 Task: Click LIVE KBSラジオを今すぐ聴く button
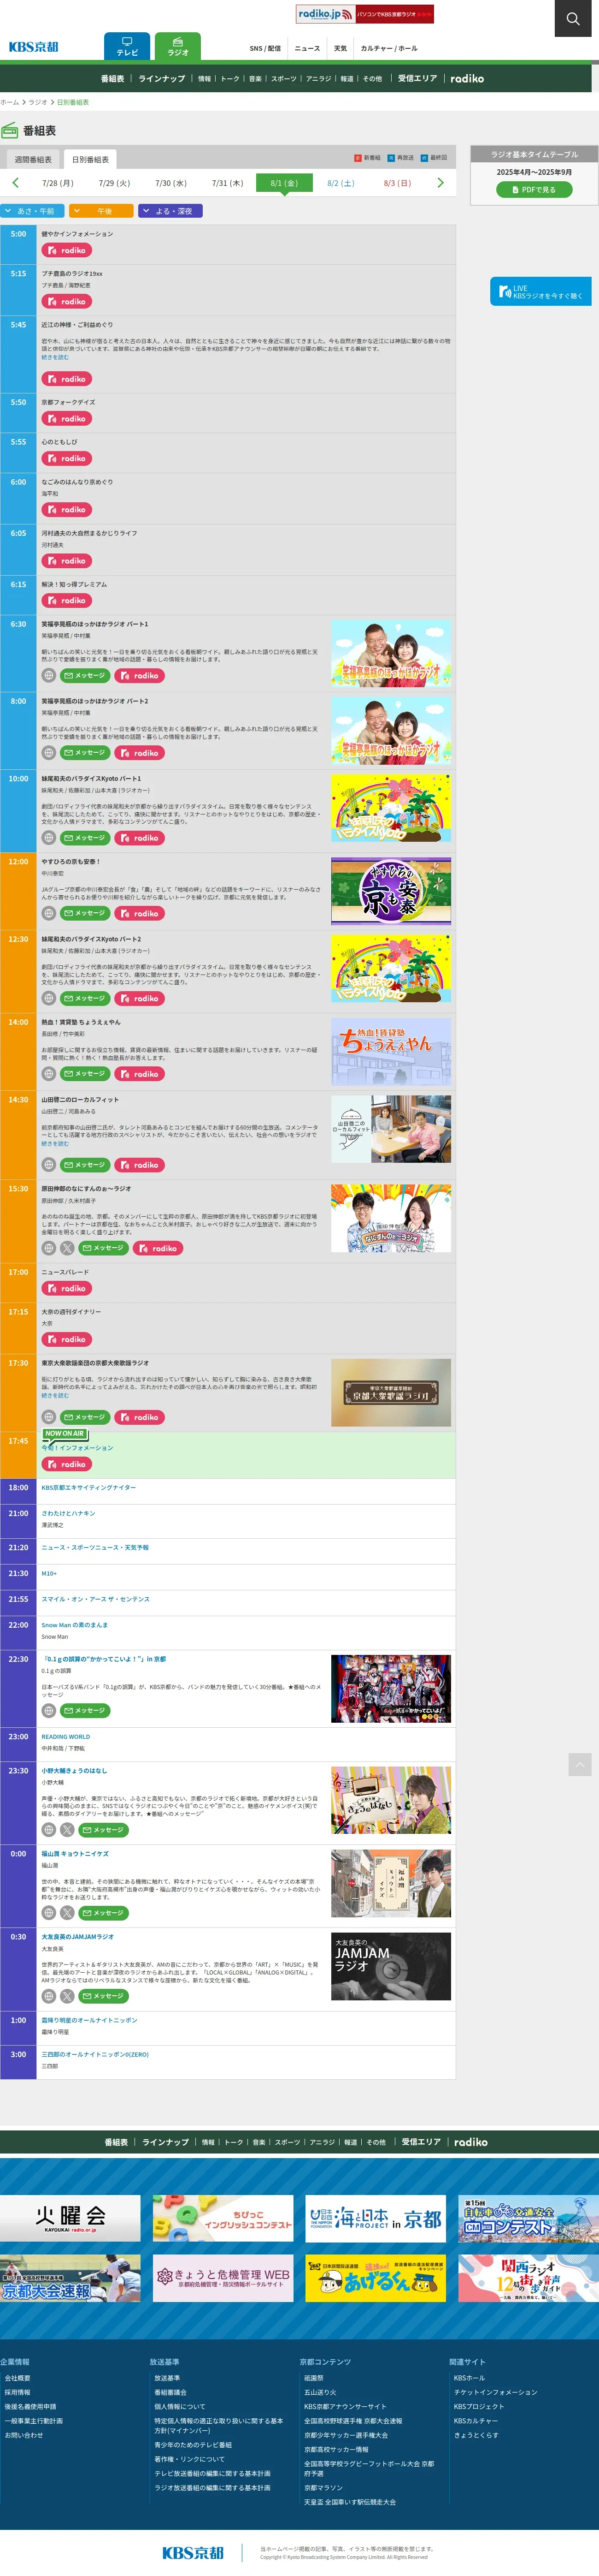(x=540, y=291)
